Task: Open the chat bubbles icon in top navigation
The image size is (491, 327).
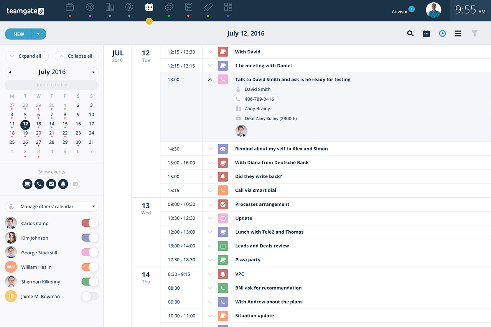Action: pos(169,7)
